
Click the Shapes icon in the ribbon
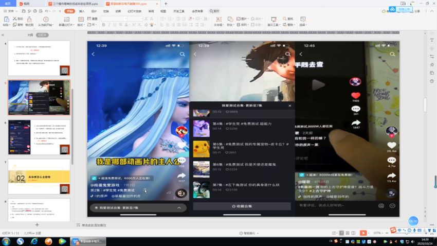click(x=230, y=19)
